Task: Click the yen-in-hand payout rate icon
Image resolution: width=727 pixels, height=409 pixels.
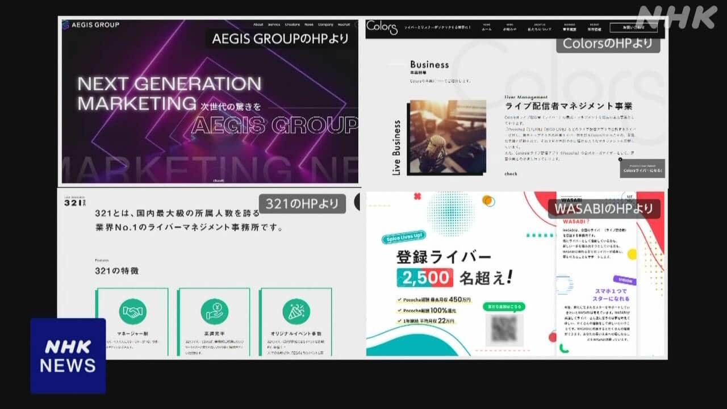Action: [x=214, y=312]
